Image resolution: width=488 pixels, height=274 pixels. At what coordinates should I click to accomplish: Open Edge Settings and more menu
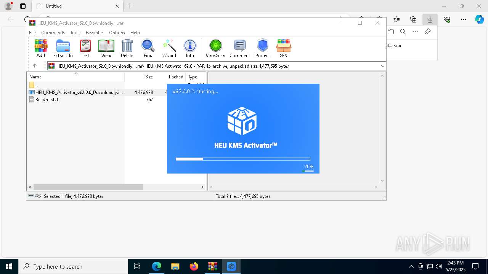pyautogui.click(x=464, y=19)
